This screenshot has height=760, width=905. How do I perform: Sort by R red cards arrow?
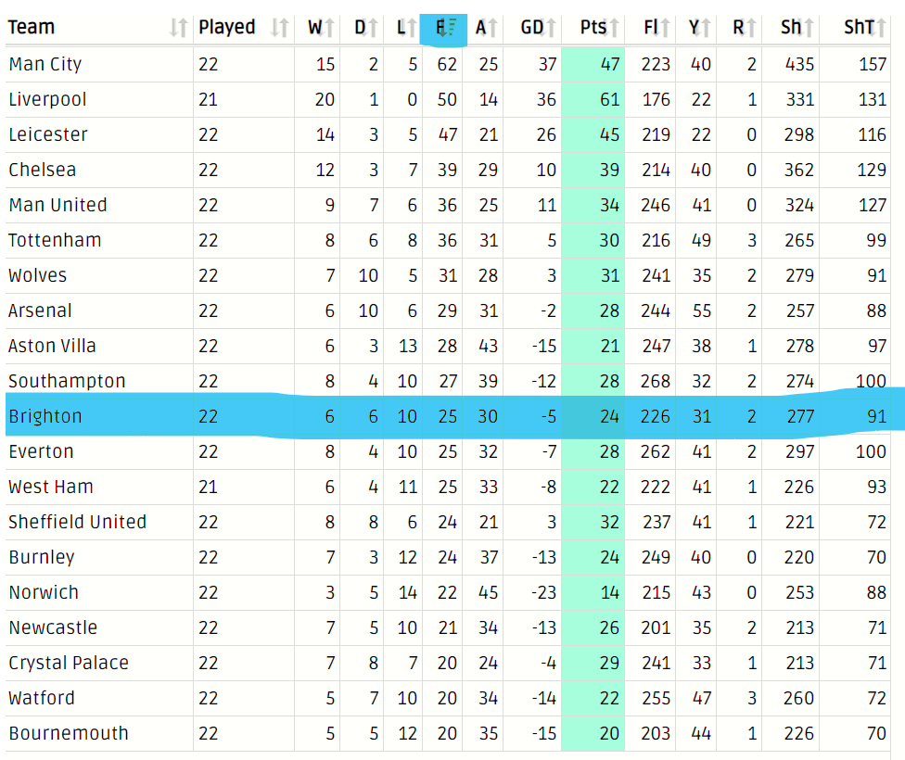[751, 27]
